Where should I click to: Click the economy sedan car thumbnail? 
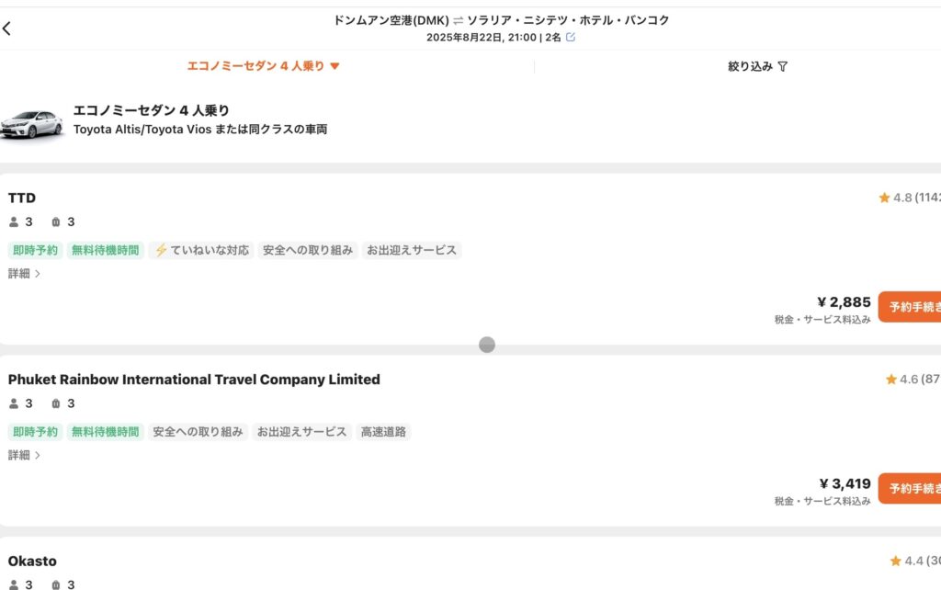[32, 124]
